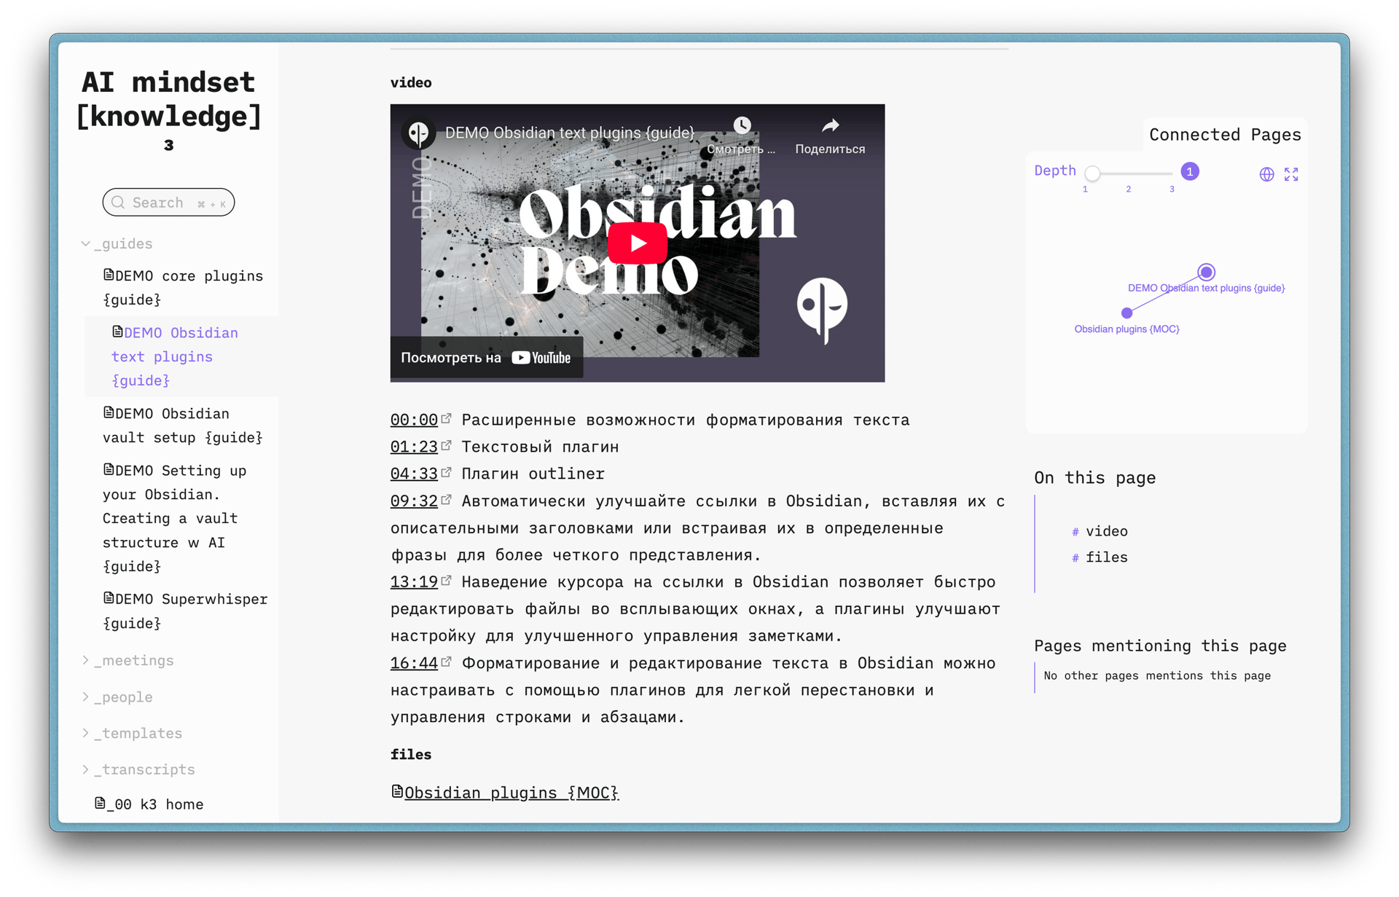The image size is (1399, 897).
Task: Click the purple depth value badge 1
Action: coord(1189,172)
